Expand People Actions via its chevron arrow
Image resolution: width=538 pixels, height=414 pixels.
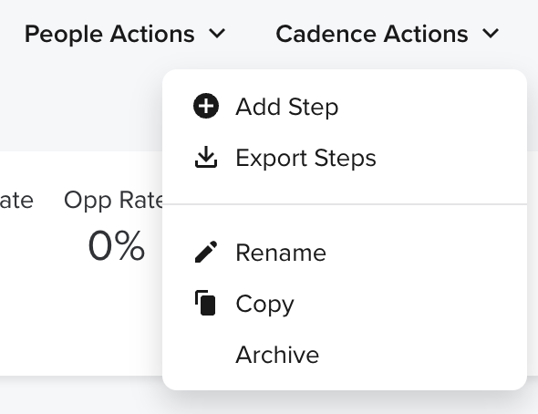(217, 34)
